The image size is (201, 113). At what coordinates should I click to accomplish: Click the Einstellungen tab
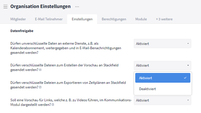82,19
